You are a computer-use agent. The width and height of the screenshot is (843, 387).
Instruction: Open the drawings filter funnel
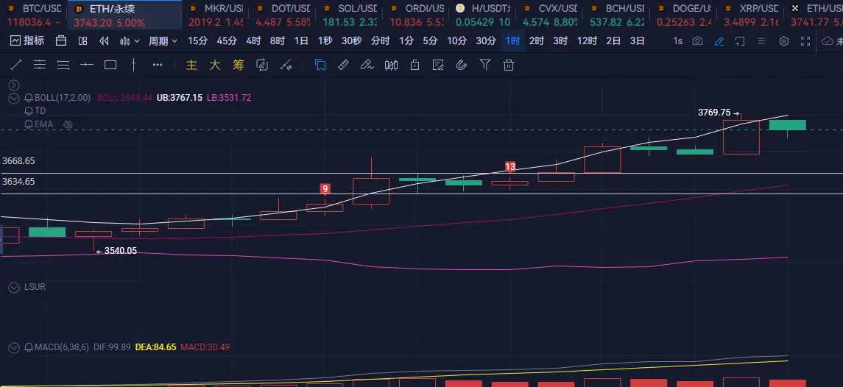pos(485,65)
